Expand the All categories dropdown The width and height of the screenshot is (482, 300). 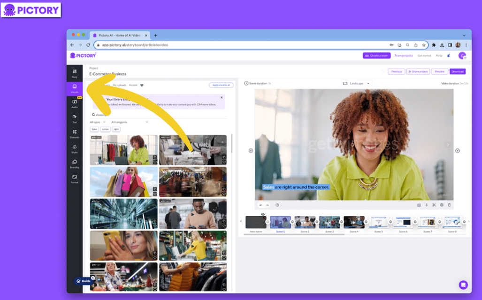130,122
